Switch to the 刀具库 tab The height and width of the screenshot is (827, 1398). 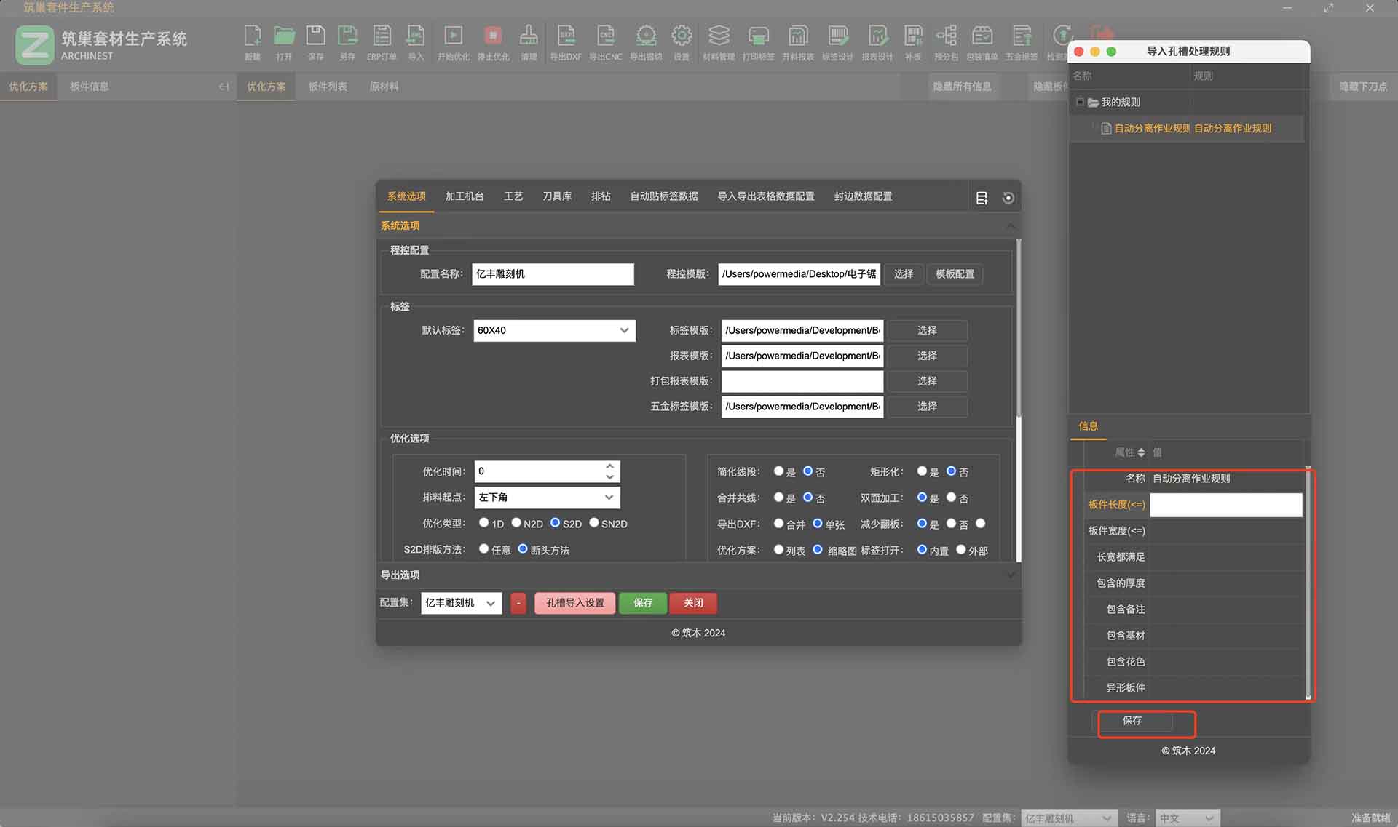pyautogui.click(x=557, y=196)
